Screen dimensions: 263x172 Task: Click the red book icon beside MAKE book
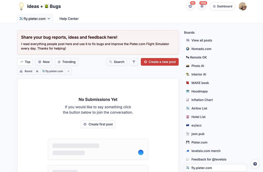[x=188, y=83]
